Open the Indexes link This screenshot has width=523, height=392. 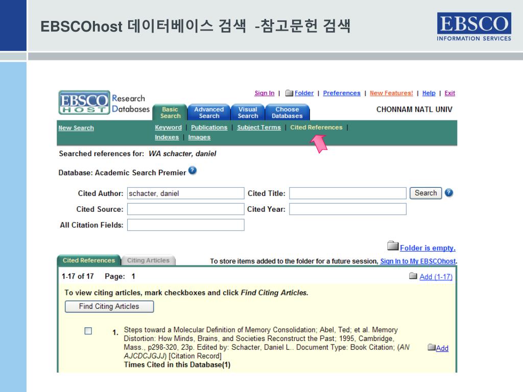tap(167, 137)
